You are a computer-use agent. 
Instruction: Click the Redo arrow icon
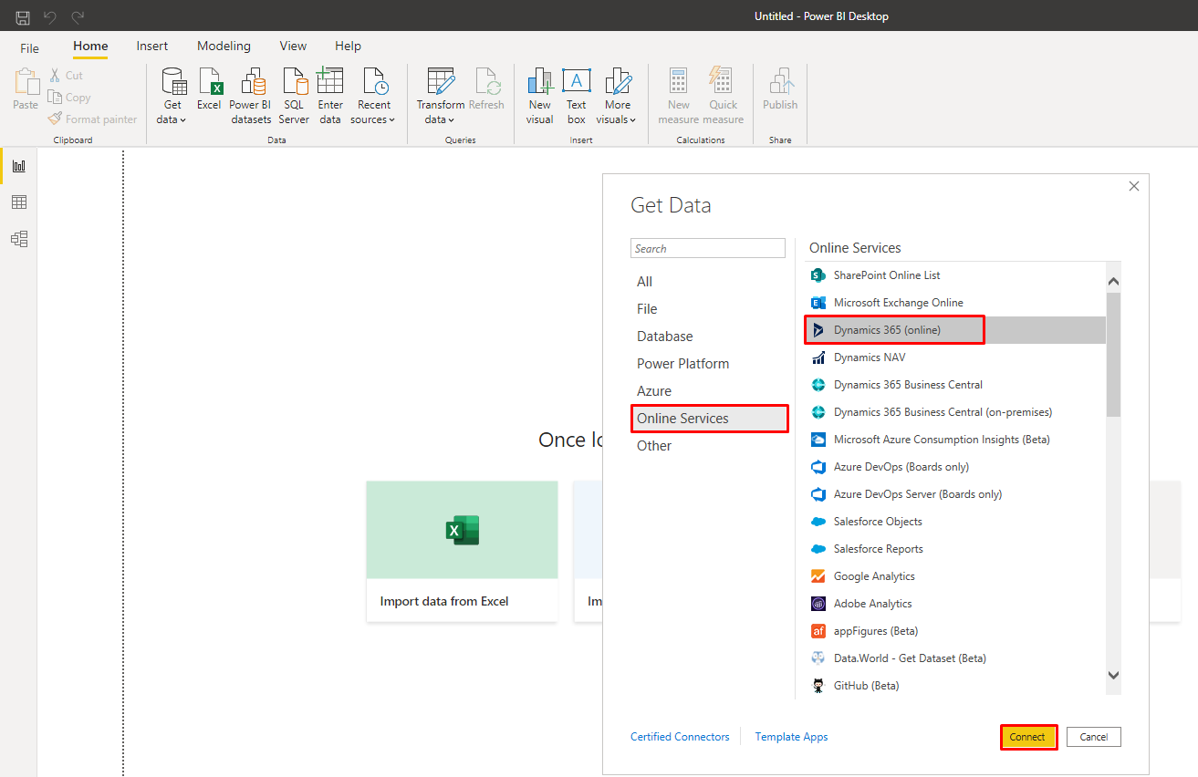(x=78, y=17)
